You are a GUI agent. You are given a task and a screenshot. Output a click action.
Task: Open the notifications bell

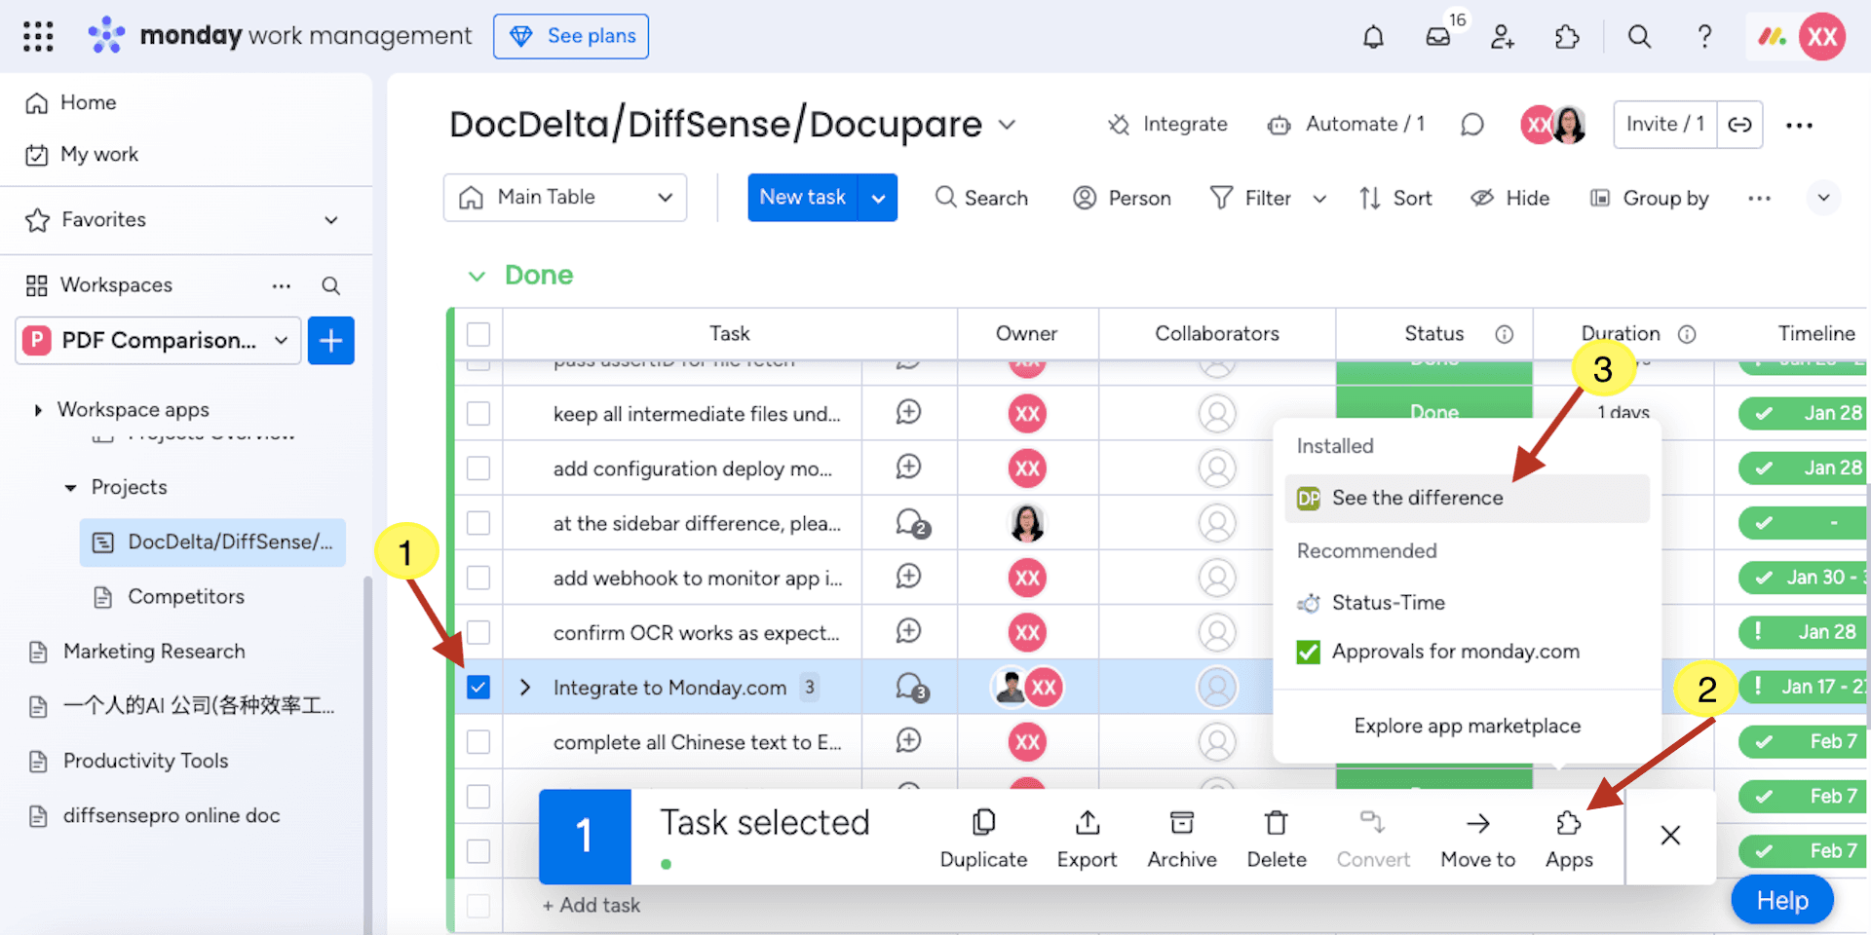click(x=1373, y=37)
